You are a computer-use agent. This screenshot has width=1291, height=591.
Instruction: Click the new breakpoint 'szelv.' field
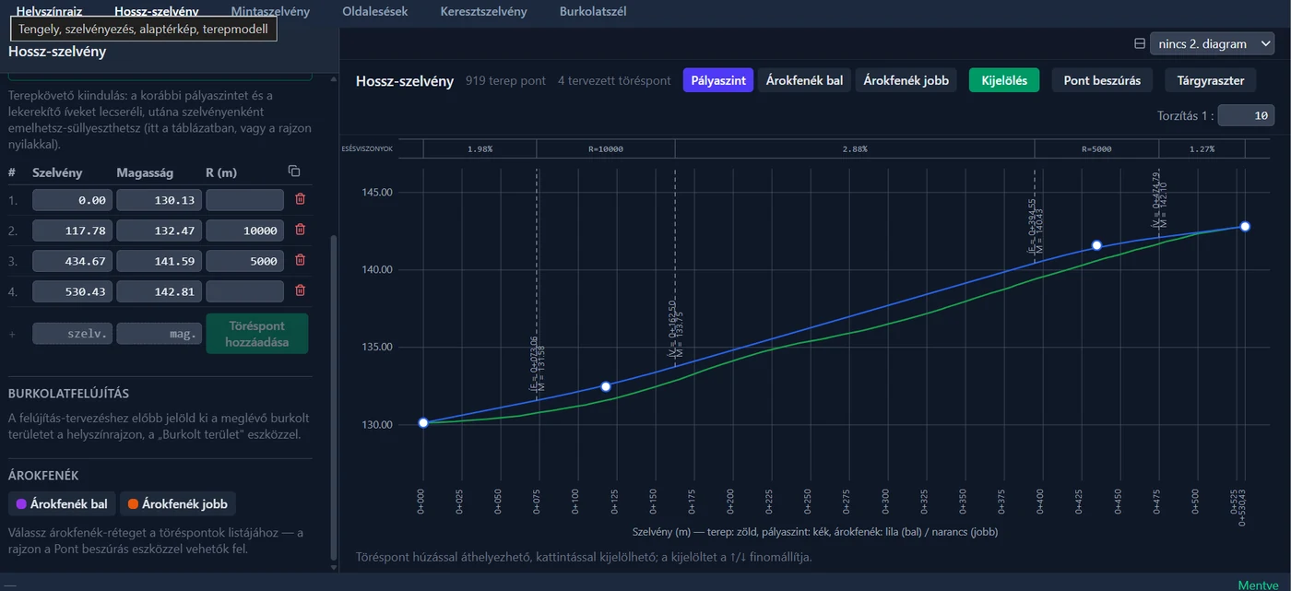(72, 334)
